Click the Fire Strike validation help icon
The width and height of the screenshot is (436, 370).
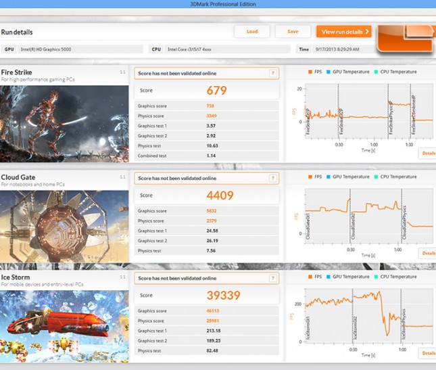pos(273,74)
